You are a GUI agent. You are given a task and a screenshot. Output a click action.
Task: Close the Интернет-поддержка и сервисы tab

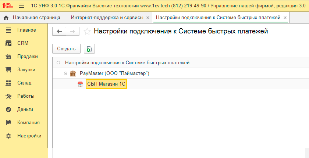[x=148, y=18]
